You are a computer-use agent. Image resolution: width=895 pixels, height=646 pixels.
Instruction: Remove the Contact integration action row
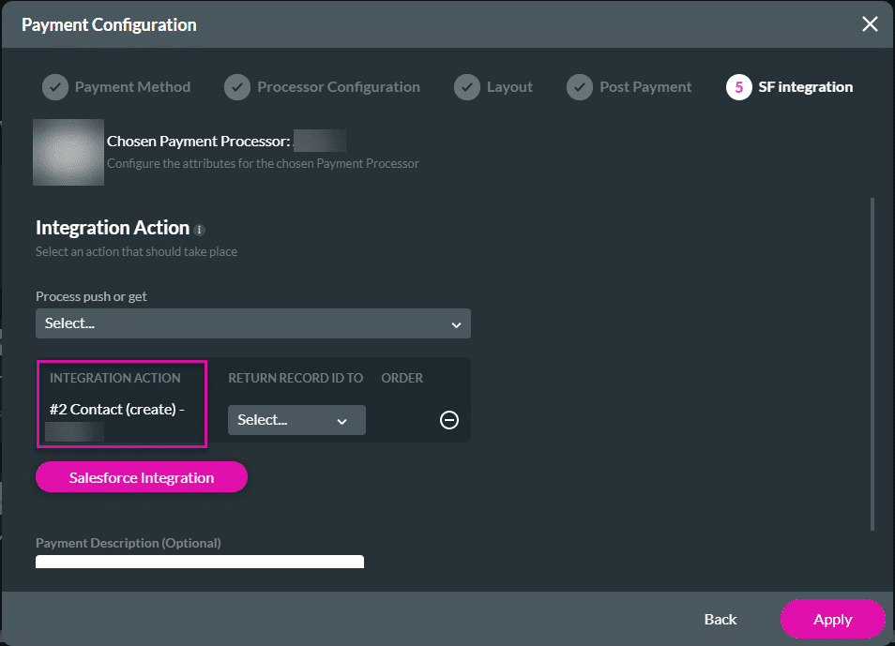pyautogui.click(x=449, y=420)
